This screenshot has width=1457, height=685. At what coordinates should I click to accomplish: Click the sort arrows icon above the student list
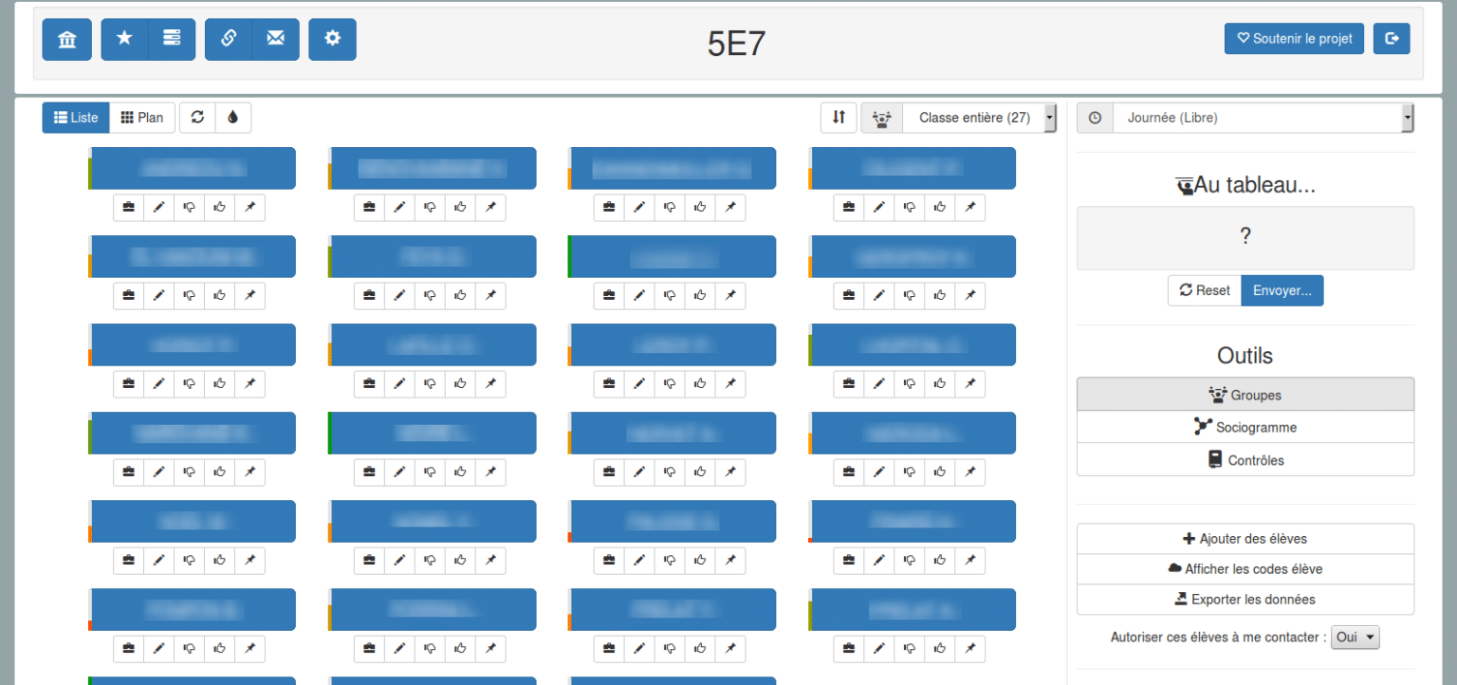[839, 117]
